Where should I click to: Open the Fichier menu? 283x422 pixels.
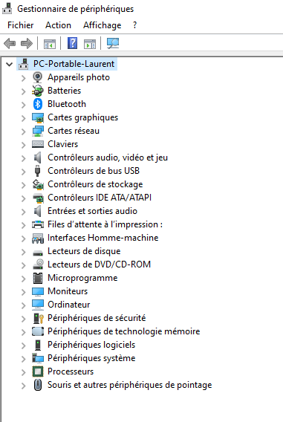(x=21, y=25)
